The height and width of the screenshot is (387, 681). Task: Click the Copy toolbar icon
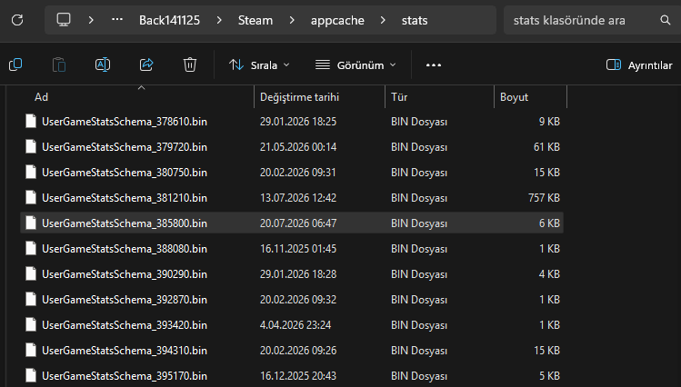point(15,64)
